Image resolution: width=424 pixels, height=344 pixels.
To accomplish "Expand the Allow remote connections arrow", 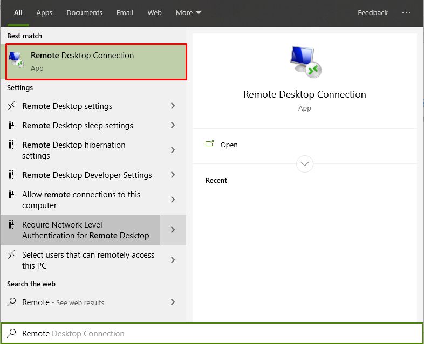I will point(173,199).
